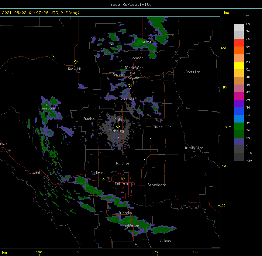Click the yellow diamond marker below Cochrane
The image size is (262, 256).
pyautogui.click(x=103, y=179)
